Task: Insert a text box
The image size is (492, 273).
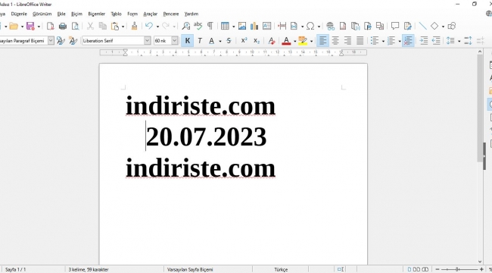Action: click(266, 26)
